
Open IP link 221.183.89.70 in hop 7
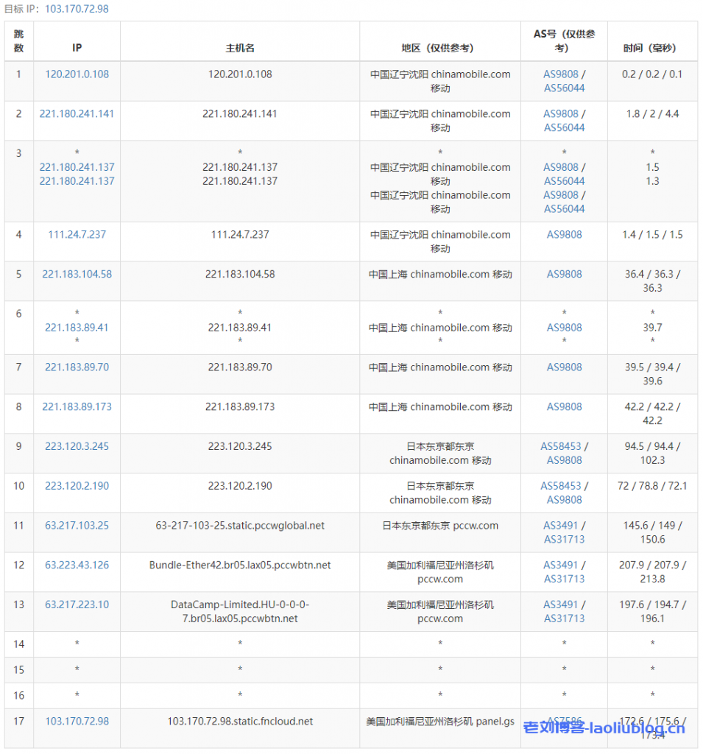pyautogui.click(x=76, y=367)
